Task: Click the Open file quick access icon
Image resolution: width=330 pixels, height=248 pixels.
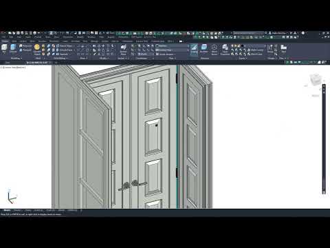Action: coord(14,33)
